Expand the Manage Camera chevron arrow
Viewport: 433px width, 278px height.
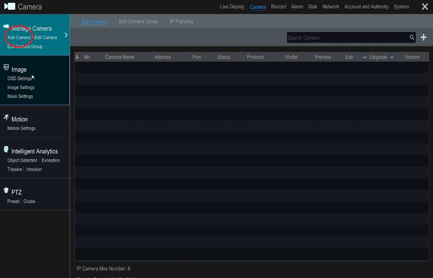click(66, 35)
